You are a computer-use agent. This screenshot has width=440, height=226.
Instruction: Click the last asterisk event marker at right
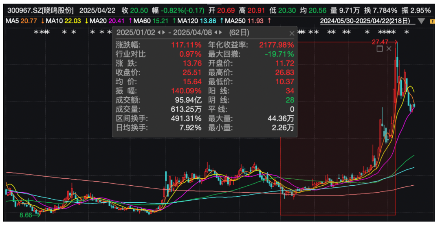click(407, 33)
